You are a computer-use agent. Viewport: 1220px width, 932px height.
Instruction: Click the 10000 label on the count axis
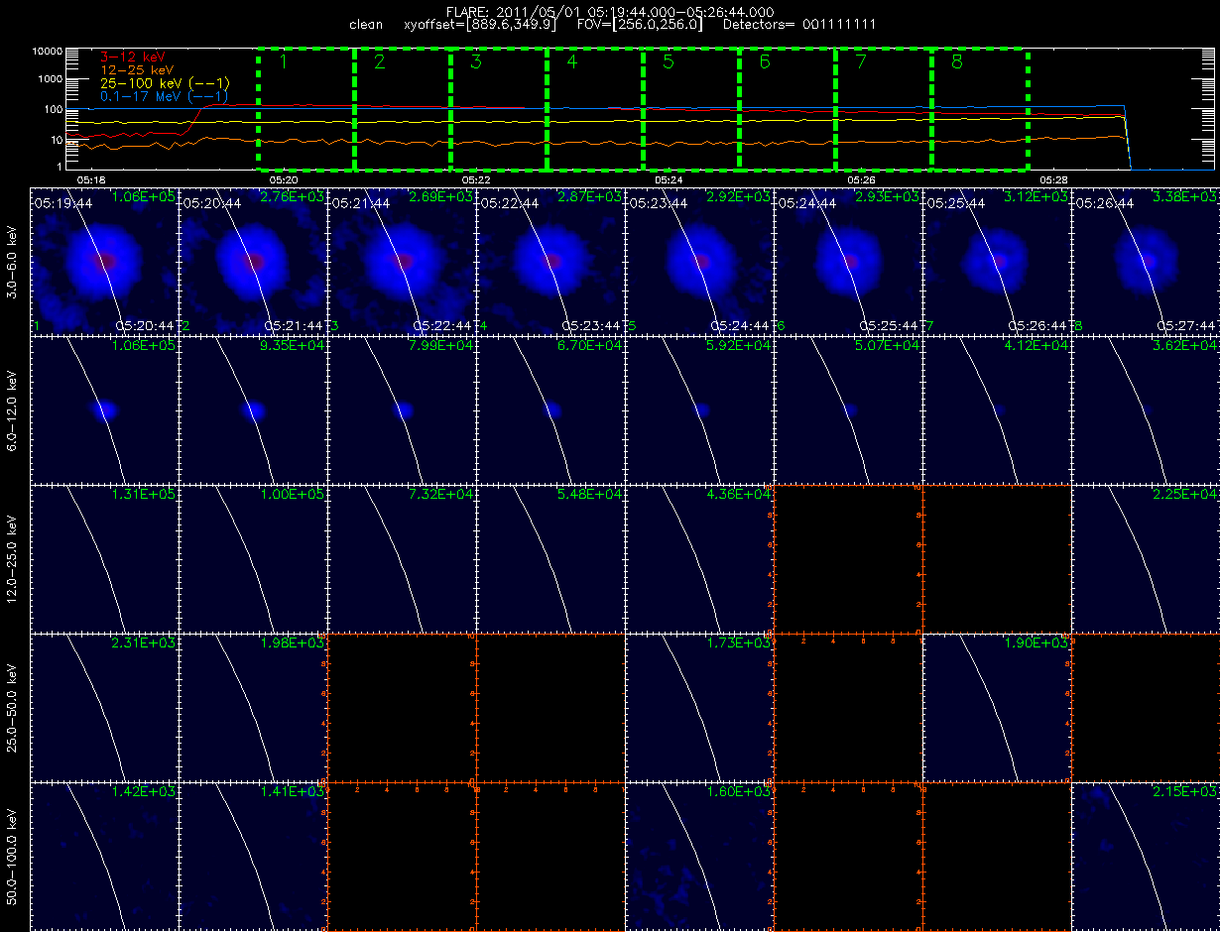point(48,51)
